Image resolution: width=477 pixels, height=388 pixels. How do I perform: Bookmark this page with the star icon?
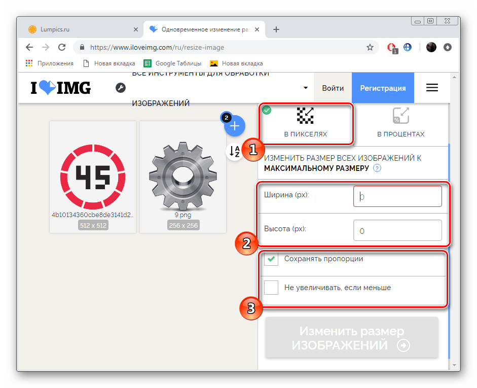click(x=370, y=47)
